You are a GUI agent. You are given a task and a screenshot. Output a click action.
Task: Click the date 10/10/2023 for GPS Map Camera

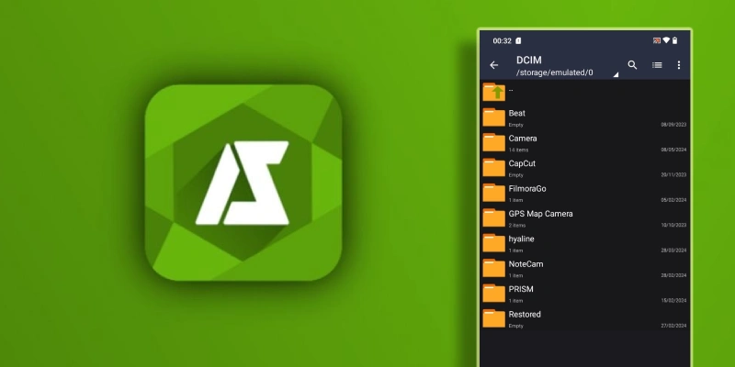673,225
